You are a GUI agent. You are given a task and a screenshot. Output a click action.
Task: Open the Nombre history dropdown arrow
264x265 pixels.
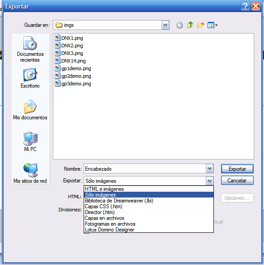click(209, 168)
